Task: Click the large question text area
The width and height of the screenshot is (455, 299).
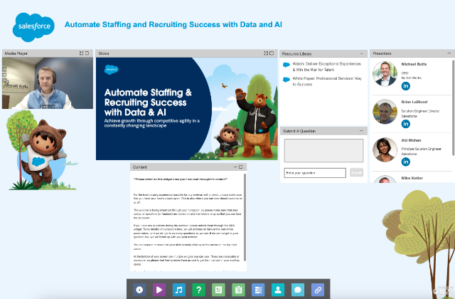Action: coord(323,150)
